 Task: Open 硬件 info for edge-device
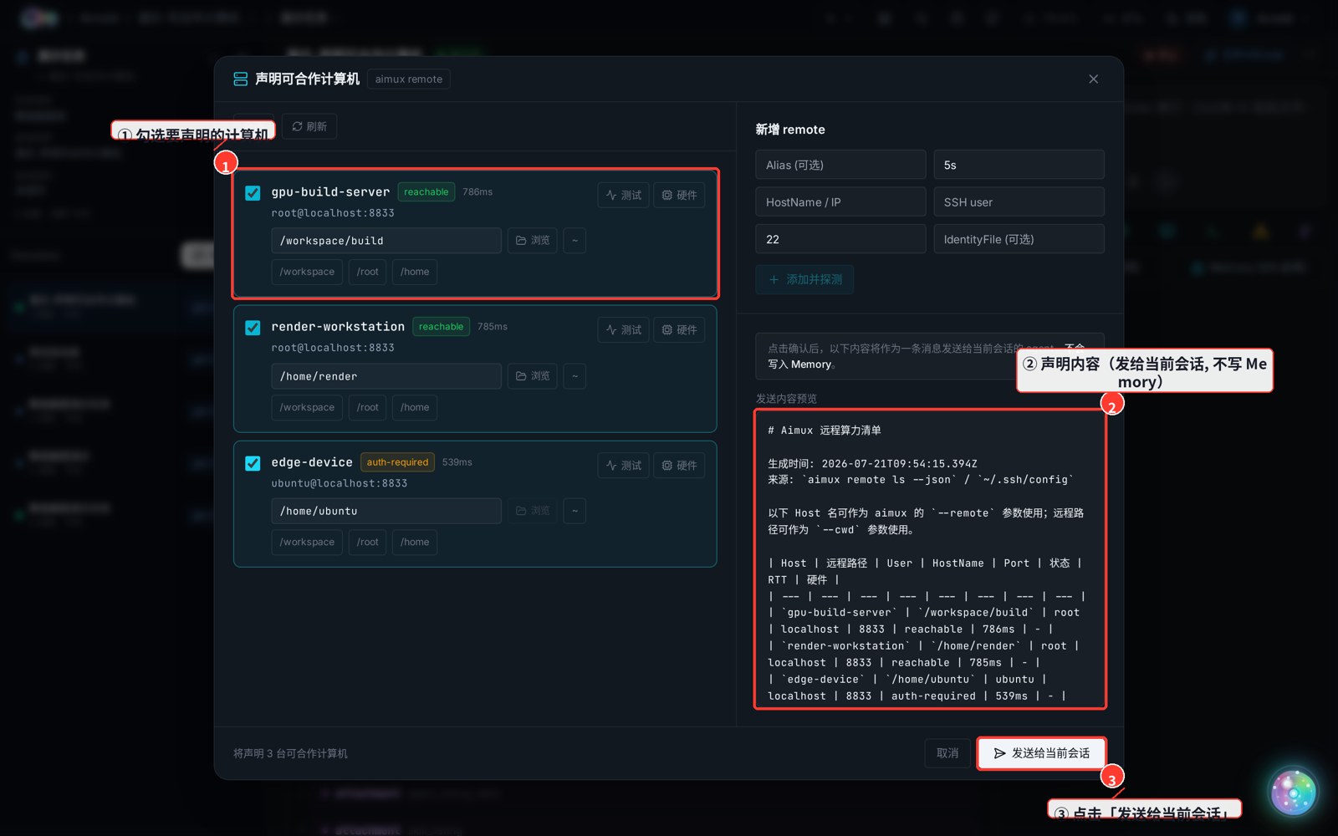(679, 465)
